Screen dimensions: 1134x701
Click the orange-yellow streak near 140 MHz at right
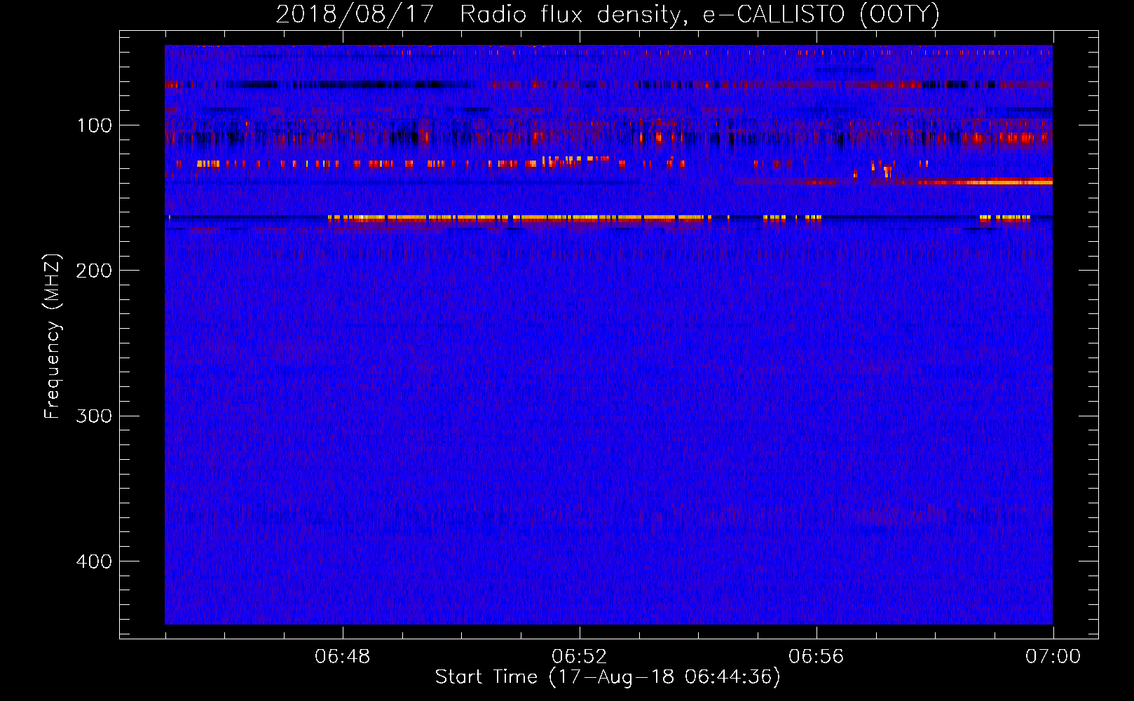pyautogui.click(x=985, y=182)
